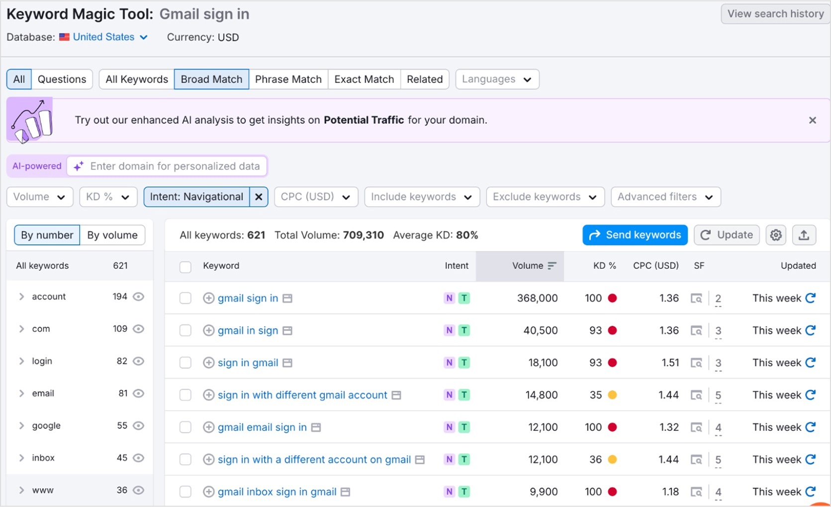
Task: View SERP features icon for 'gmail in sign'
Action: (696, 331)
